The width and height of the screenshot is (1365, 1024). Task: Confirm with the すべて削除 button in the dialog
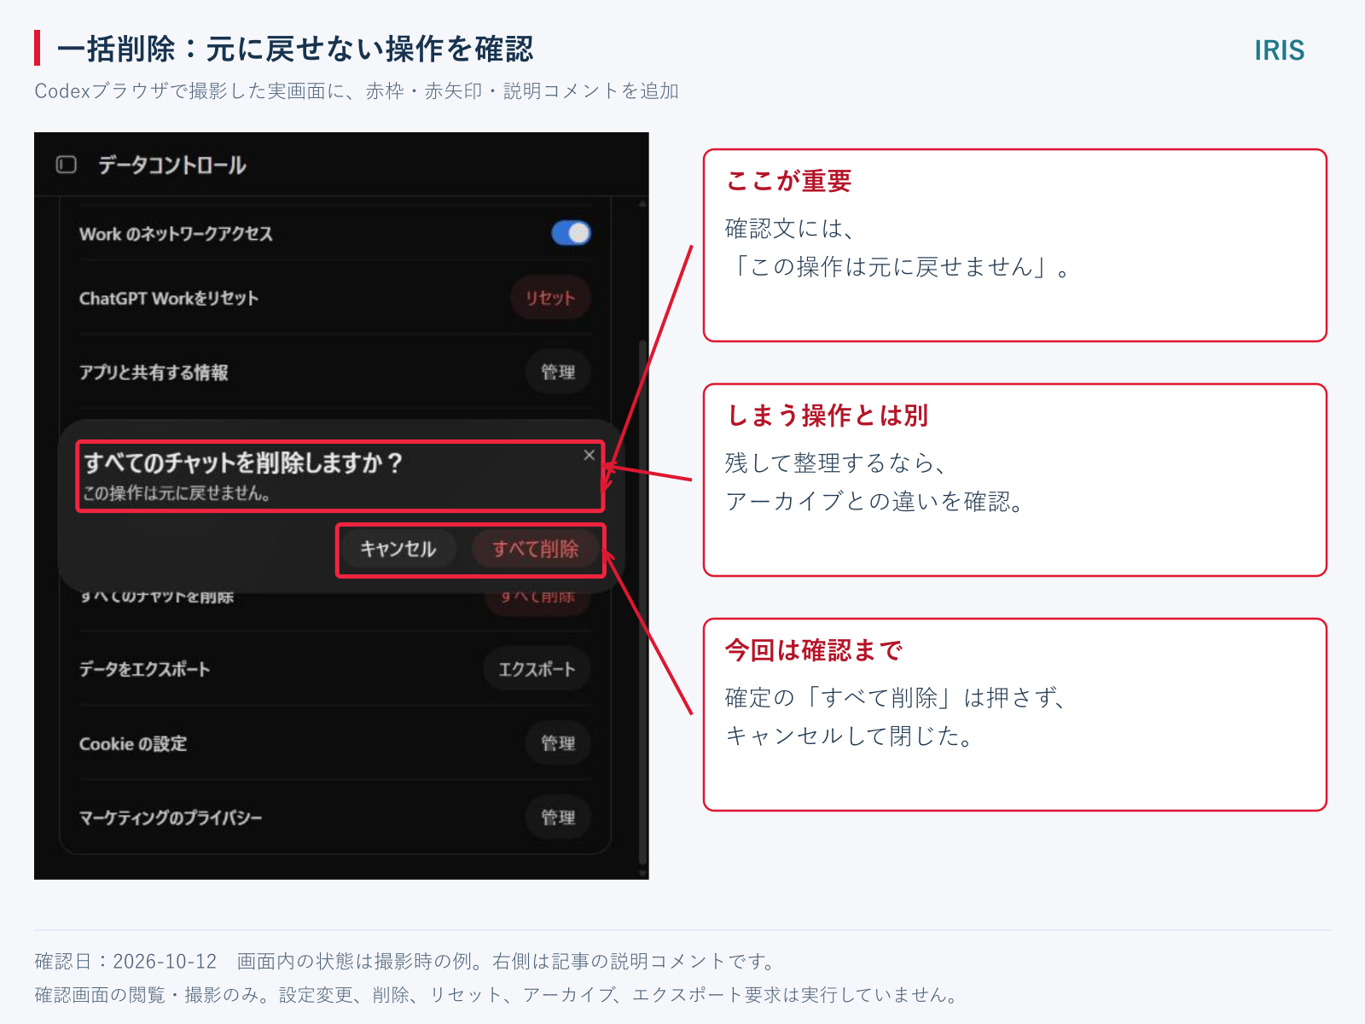tap(535, 549)
